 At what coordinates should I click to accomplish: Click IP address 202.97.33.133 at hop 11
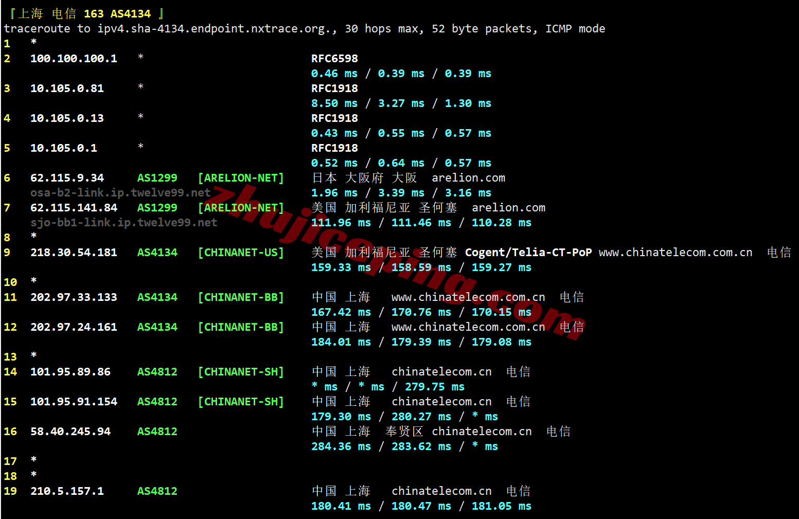(x=74, y=297)
